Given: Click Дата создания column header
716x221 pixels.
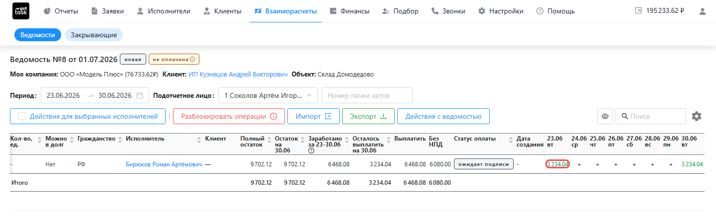Looking at the screenshot, I should 530,142.
